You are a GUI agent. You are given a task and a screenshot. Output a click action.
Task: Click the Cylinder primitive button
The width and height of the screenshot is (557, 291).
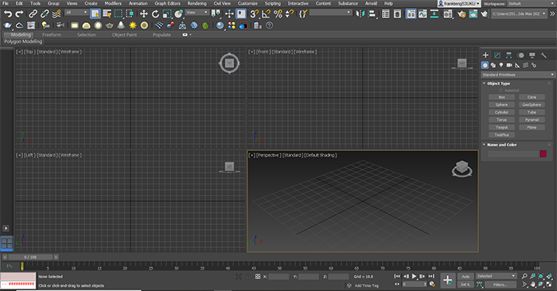coord(501,112)
